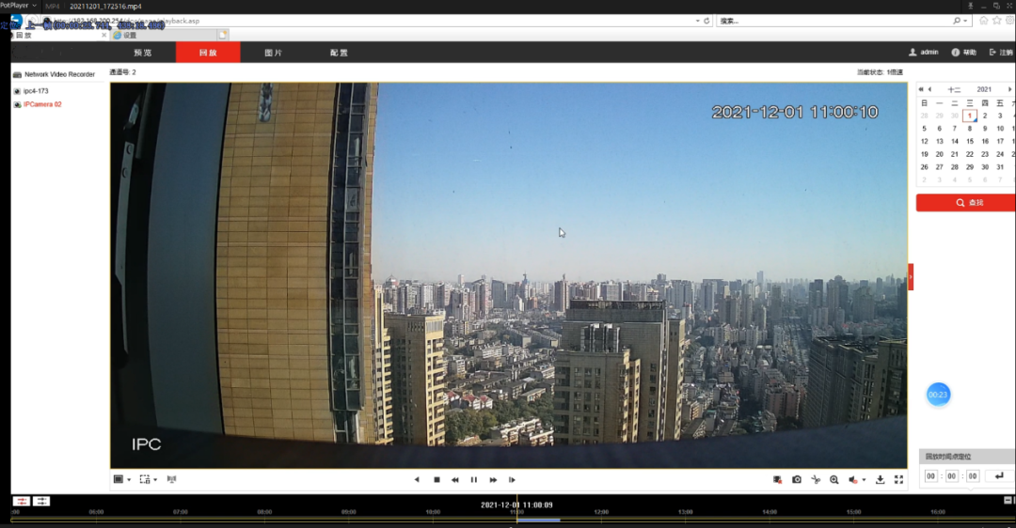Expand the volume dropdown arrow
Image resolution: width=1016 pixels, height=528 pixels.
click(x=864, y=480)
